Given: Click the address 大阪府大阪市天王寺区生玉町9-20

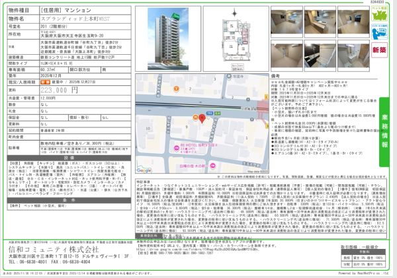Looking at the screenshot, I should (x=72, y=36).
